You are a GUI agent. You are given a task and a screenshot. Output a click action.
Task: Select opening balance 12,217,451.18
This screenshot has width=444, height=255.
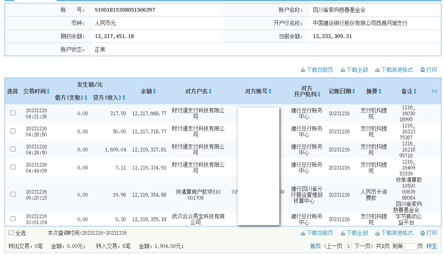114,36
